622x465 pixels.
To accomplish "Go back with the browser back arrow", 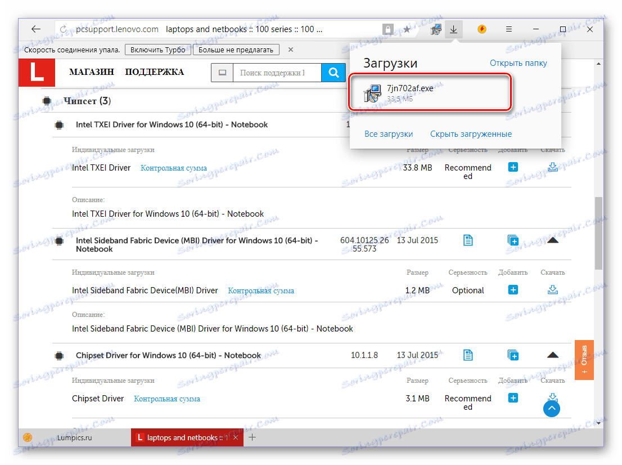I will coord(35,29).
